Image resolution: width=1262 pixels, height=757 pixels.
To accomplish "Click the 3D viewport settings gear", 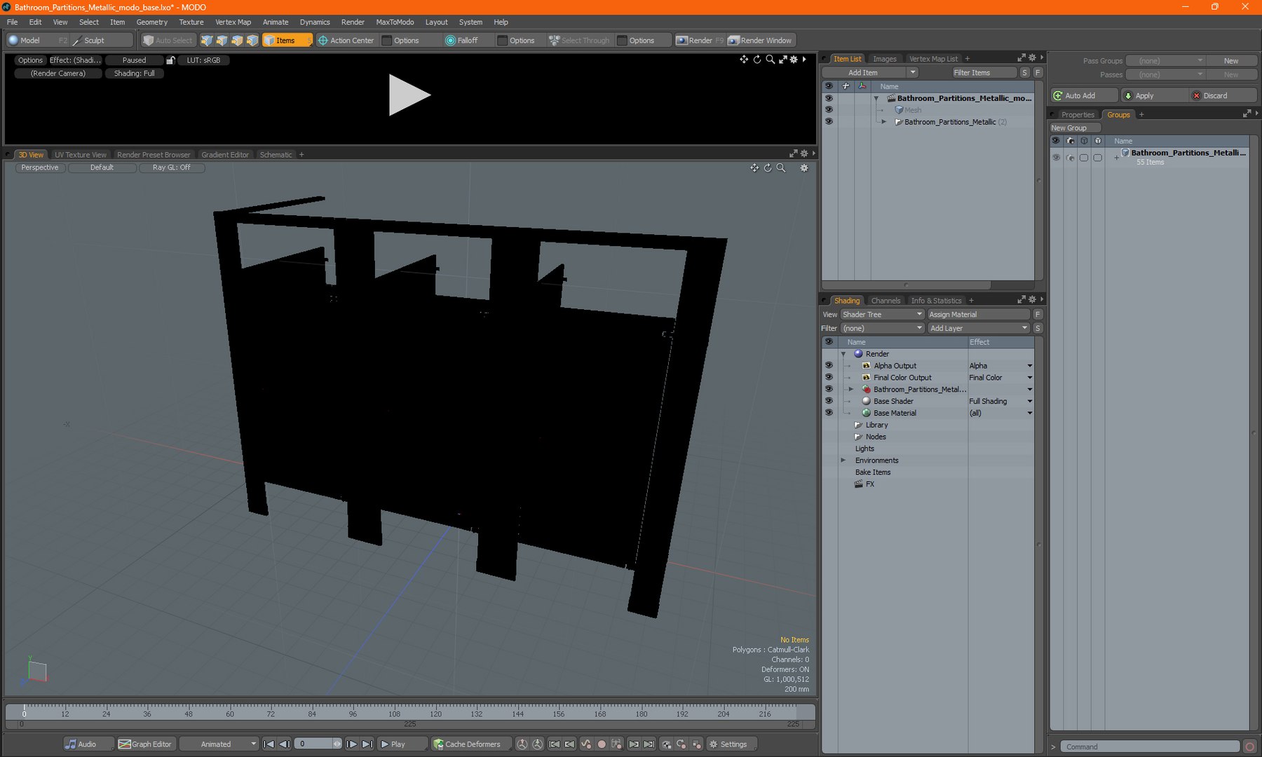I will [804, 168].
